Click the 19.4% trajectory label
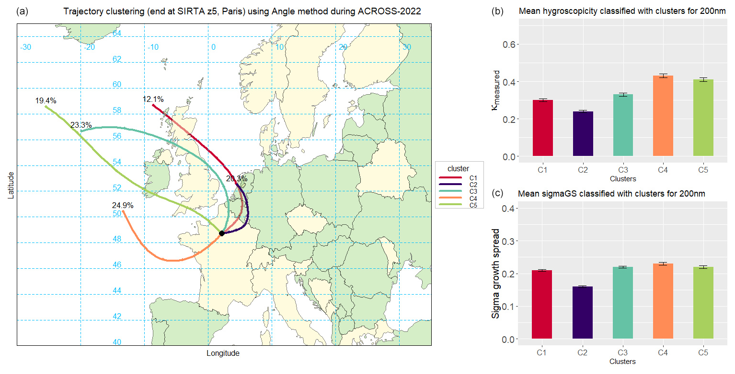The width and height of the screenshot is (735, 374). point(46,101)
